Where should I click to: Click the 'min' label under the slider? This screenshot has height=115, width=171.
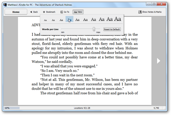63,32
